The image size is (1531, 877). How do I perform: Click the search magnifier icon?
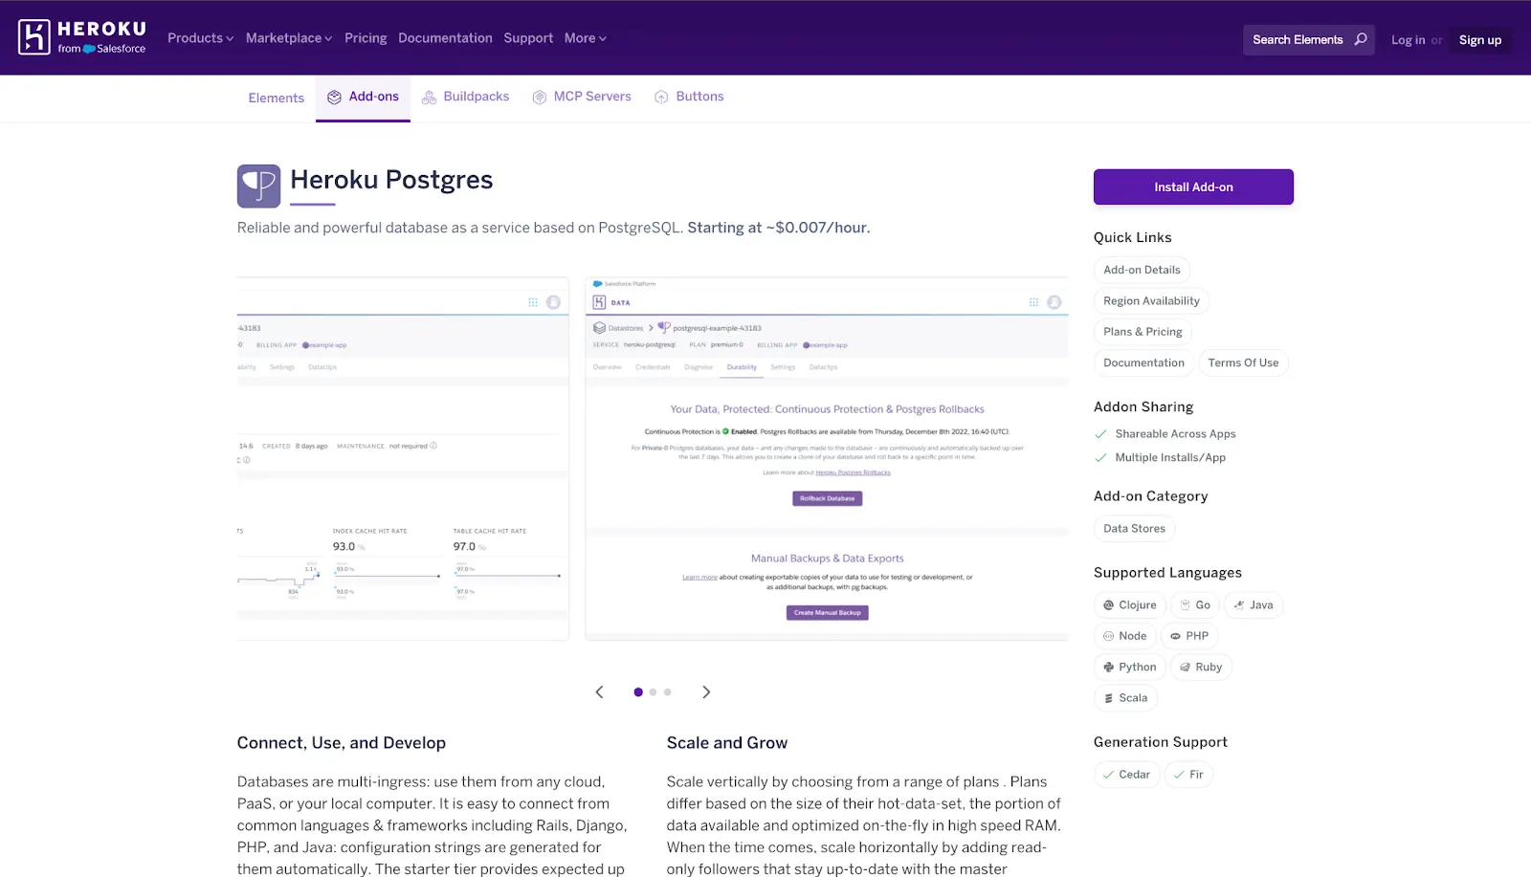(x=1361, y=39)
